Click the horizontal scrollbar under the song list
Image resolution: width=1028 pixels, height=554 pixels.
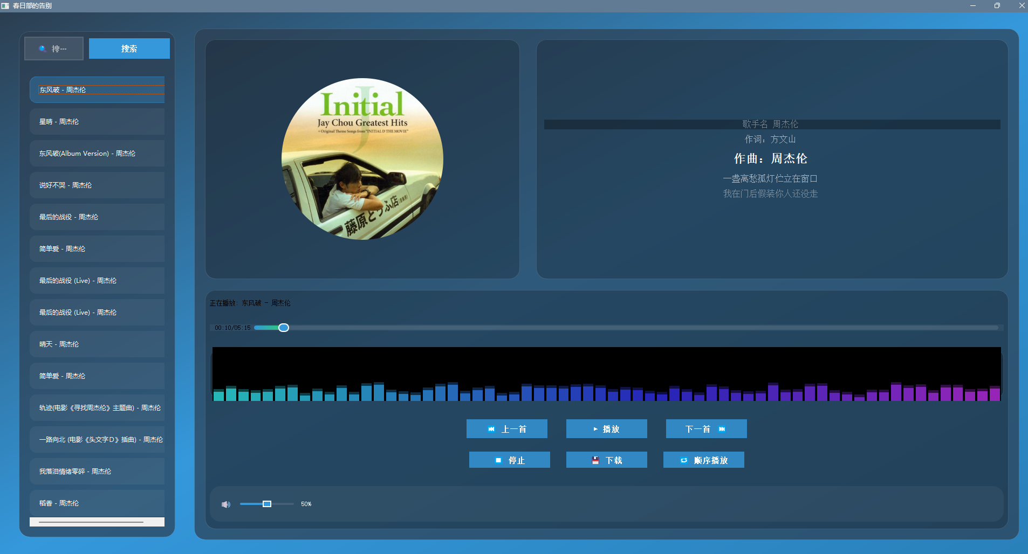tap(92, 522)
